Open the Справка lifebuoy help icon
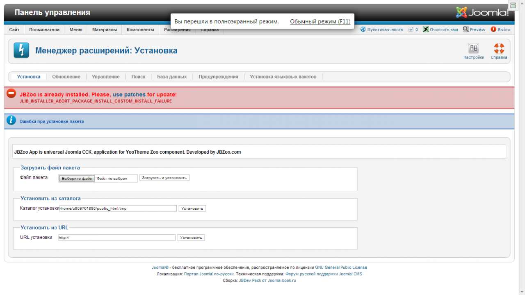 pos(499,48)
